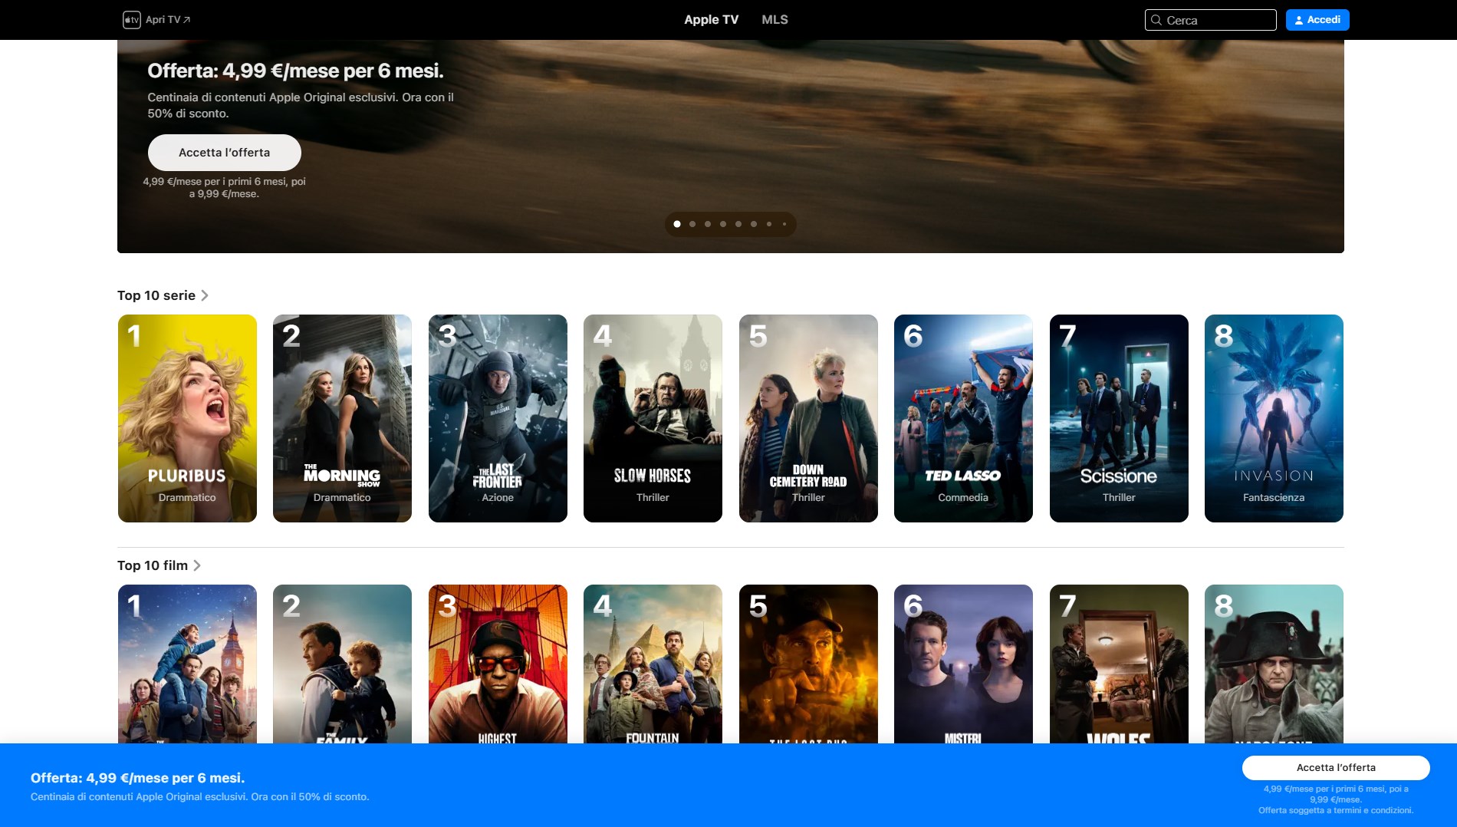Switch to the MLS tab
Image resolution: width=1457 pixels, height=827 pixels.
[775, 20]
